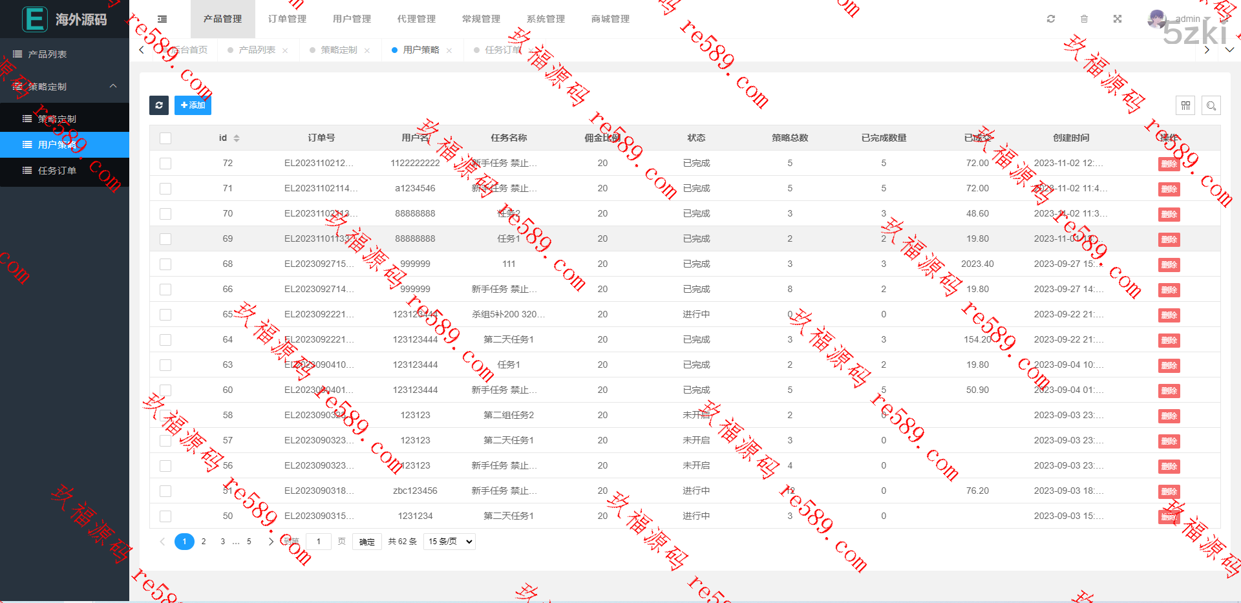Image resolution: width=1241 pixels, height=603 pixels.
Task: Tick the checkbox for row id 68
Action: [x=165, y=264]
